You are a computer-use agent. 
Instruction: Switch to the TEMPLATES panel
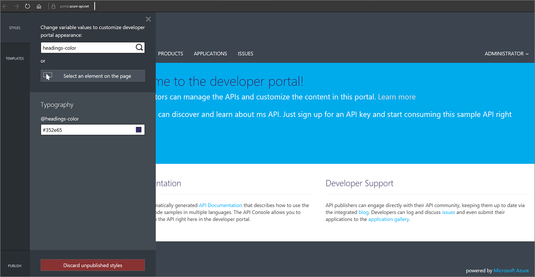click(15, 58)
